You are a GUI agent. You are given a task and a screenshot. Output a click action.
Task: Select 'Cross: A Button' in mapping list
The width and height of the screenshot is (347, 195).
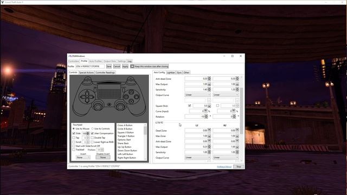[125, 125]
